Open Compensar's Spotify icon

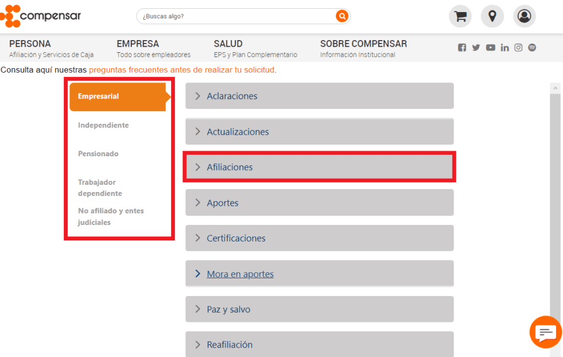click(532, 47)
